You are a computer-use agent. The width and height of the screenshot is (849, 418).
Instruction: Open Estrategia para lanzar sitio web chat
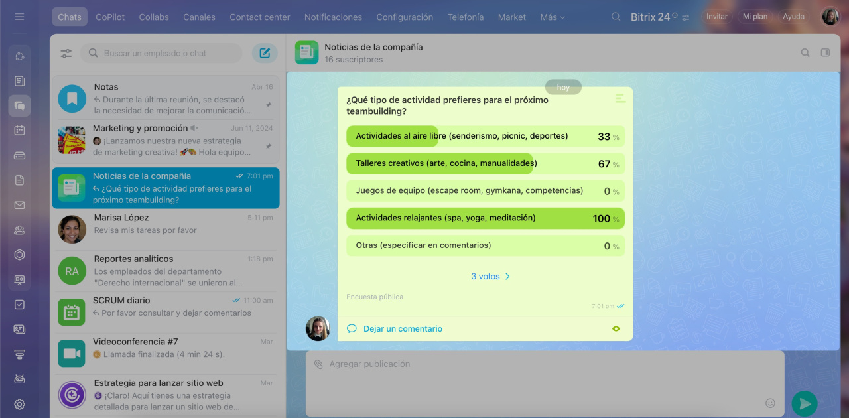tap(166, 395)
